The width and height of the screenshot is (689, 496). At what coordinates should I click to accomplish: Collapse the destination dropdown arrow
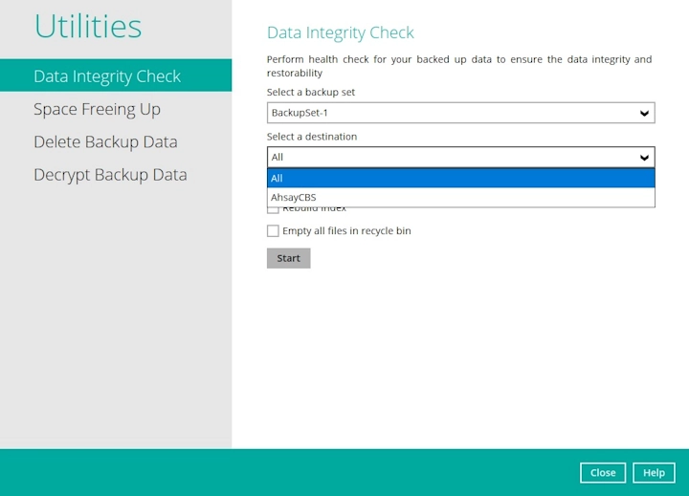(644, 158)
